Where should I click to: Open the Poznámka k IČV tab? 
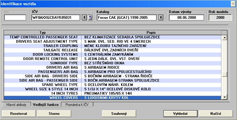77,104
